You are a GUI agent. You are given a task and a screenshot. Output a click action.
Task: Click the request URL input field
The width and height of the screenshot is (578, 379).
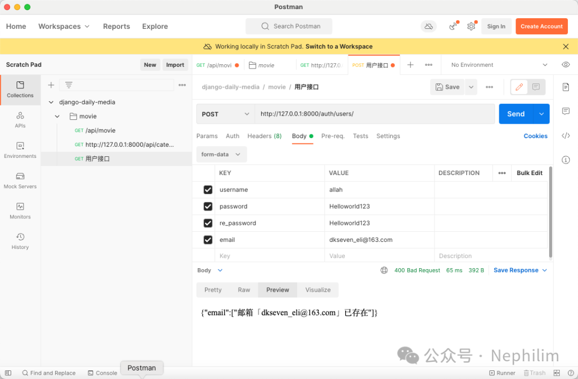(375, 114)
